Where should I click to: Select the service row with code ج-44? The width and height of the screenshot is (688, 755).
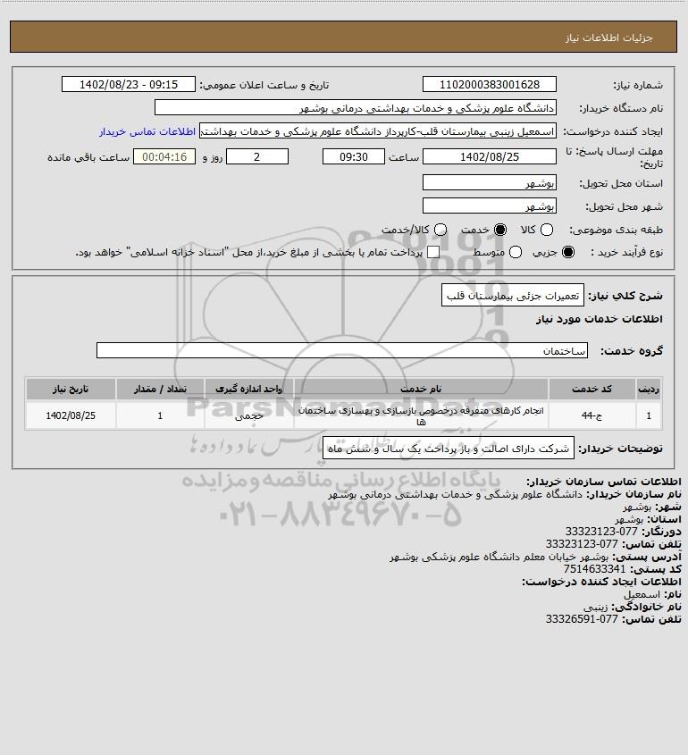coord(344,415)
